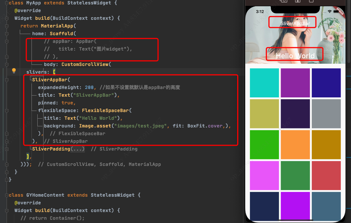Collapse fold marker beside return MaterialApp
This screenshot has height=223, width=351.
(x=7, y=26)
